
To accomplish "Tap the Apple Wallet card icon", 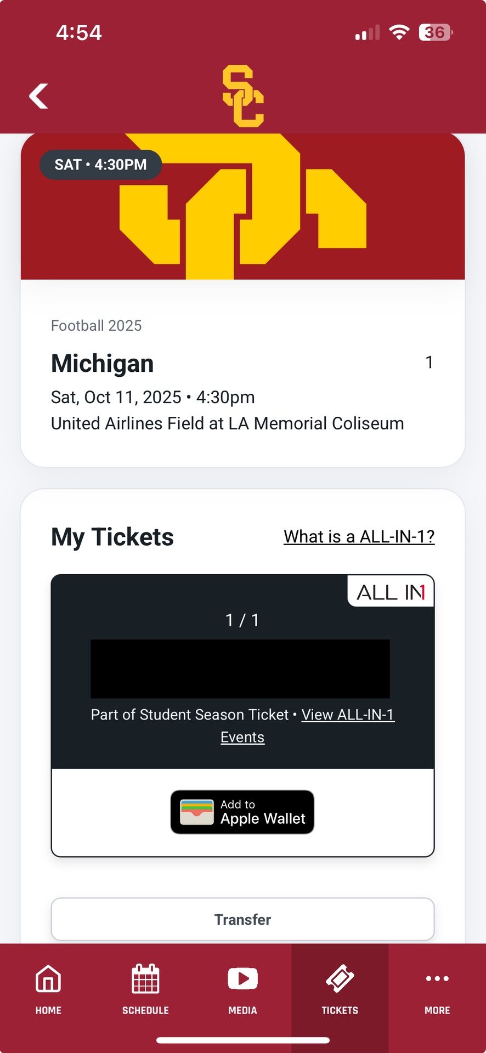I will click(x=197, y=812).
